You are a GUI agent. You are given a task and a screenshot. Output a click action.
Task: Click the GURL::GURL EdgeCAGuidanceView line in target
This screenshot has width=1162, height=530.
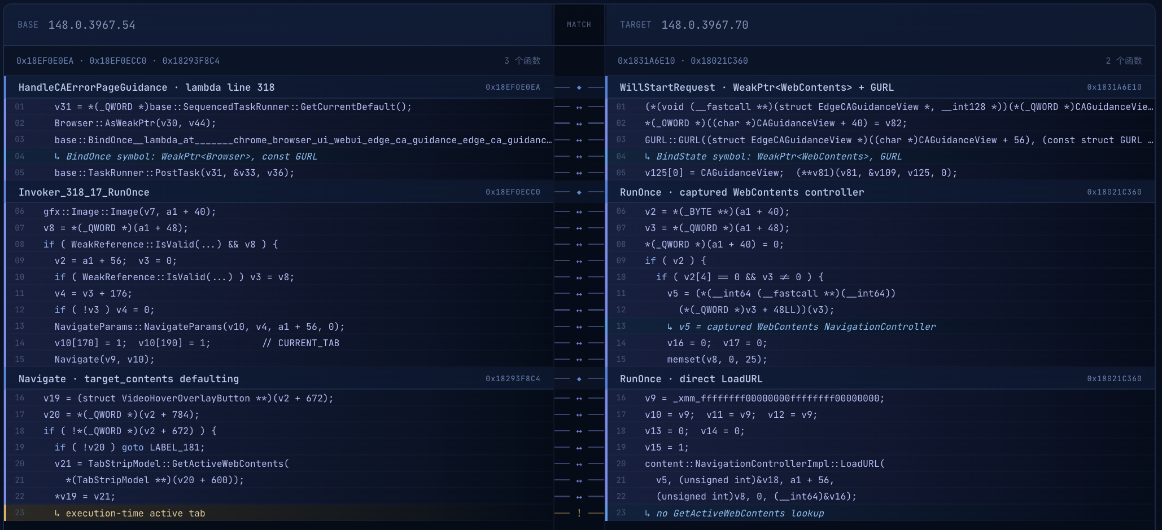tap(880, 140)
